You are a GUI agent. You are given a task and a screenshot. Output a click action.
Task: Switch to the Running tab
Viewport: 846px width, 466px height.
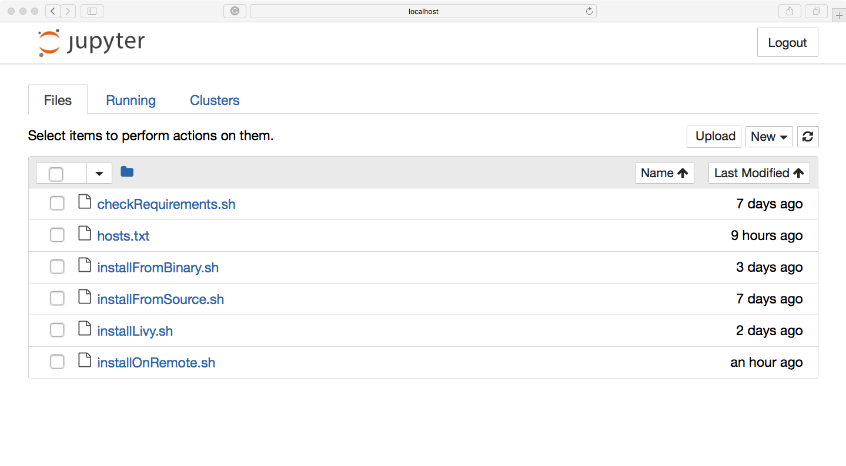coord(131,100)
